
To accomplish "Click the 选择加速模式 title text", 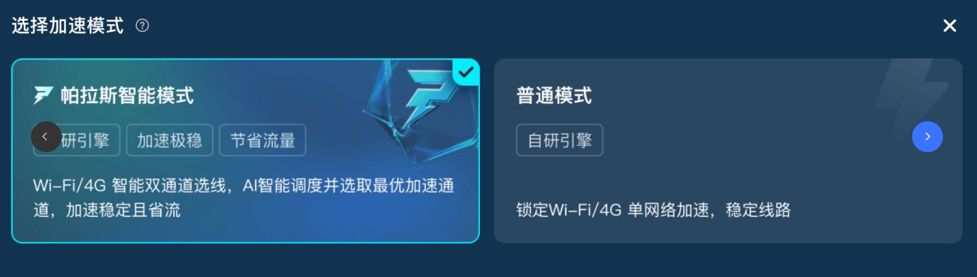I will point(68,26).
